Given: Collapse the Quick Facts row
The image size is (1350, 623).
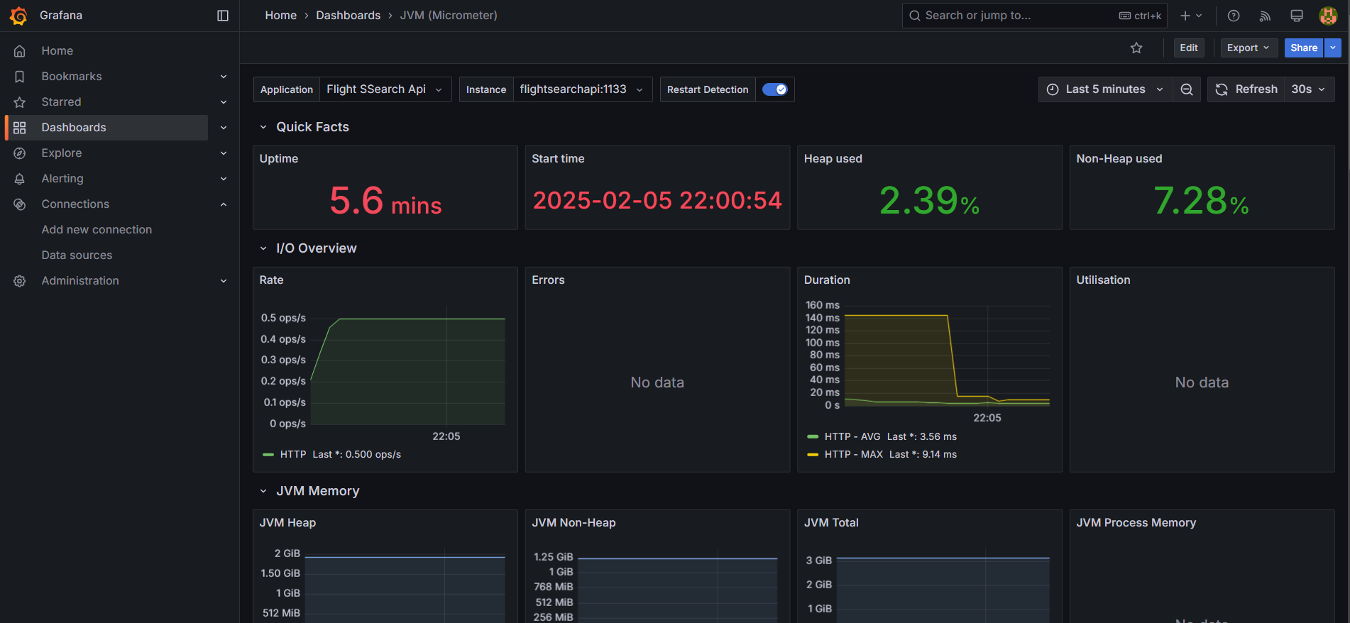Looking at the screenshot, I should (x=263, y=127).
